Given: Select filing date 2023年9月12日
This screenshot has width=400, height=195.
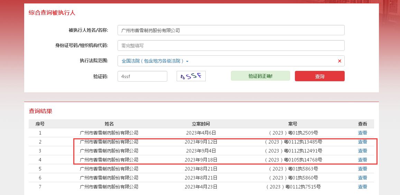Looking at the screenshot, I should click(x=201, y=142).
